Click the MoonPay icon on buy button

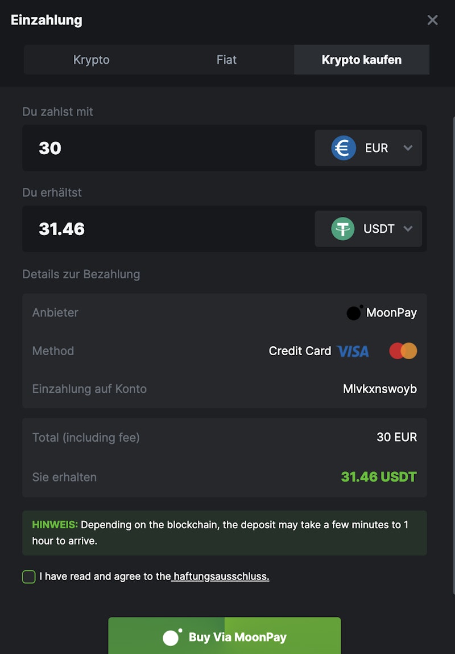click(172, 637)
